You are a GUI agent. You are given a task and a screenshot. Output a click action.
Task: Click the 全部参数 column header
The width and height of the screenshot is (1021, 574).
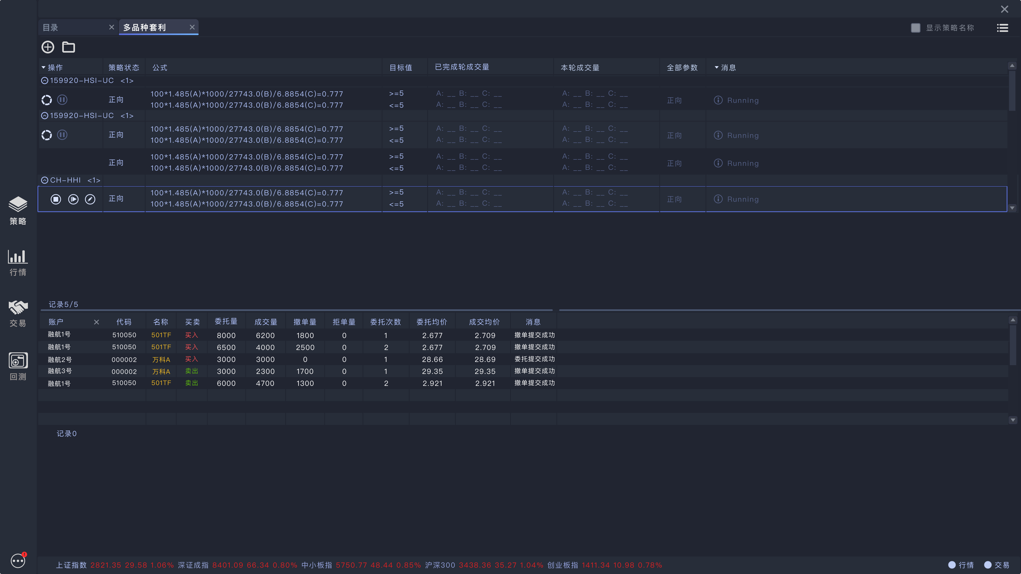tap(682, 68)
